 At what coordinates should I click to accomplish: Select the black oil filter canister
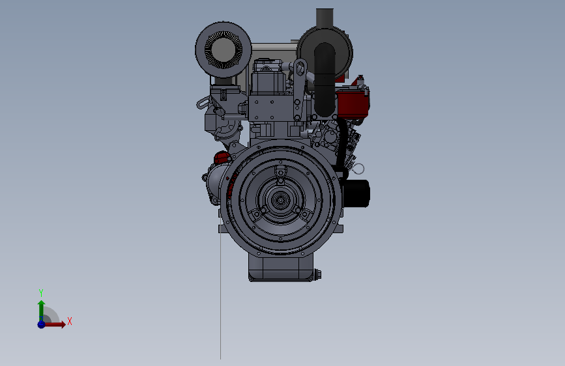point(356,193)
